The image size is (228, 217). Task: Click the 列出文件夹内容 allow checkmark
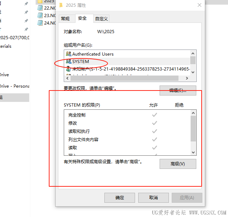tap(155, 139)
